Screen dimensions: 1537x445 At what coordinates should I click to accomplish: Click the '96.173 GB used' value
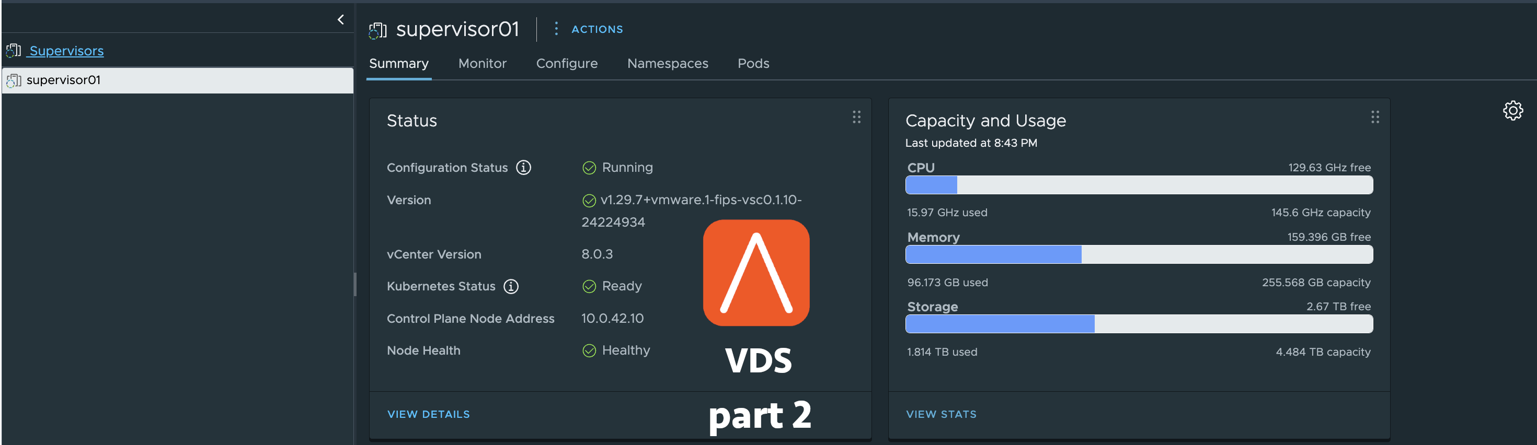947,283
